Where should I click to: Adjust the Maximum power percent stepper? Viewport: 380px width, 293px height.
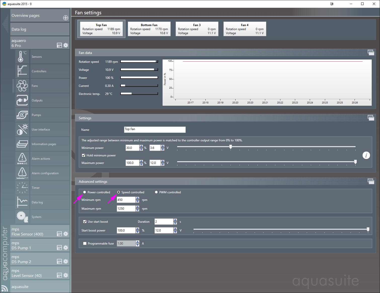click(141, 163)
